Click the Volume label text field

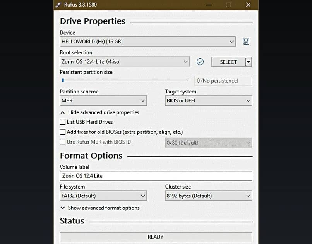pos(156,176)
